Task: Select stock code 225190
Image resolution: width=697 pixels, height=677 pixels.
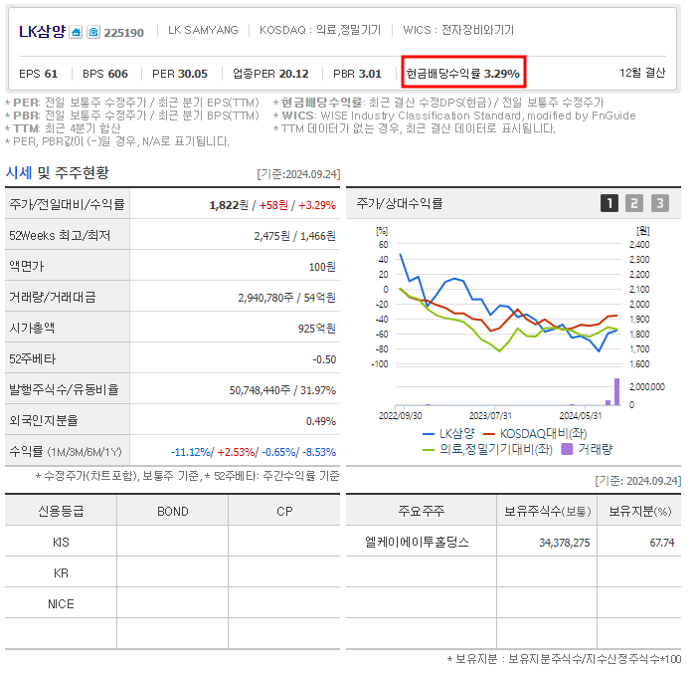Action: click(124, 33)
